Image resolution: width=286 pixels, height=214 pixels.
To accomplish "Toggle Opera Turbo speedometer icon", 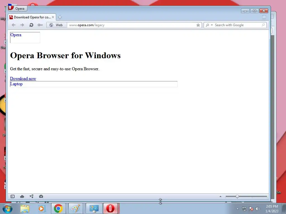I will point(41,196).
